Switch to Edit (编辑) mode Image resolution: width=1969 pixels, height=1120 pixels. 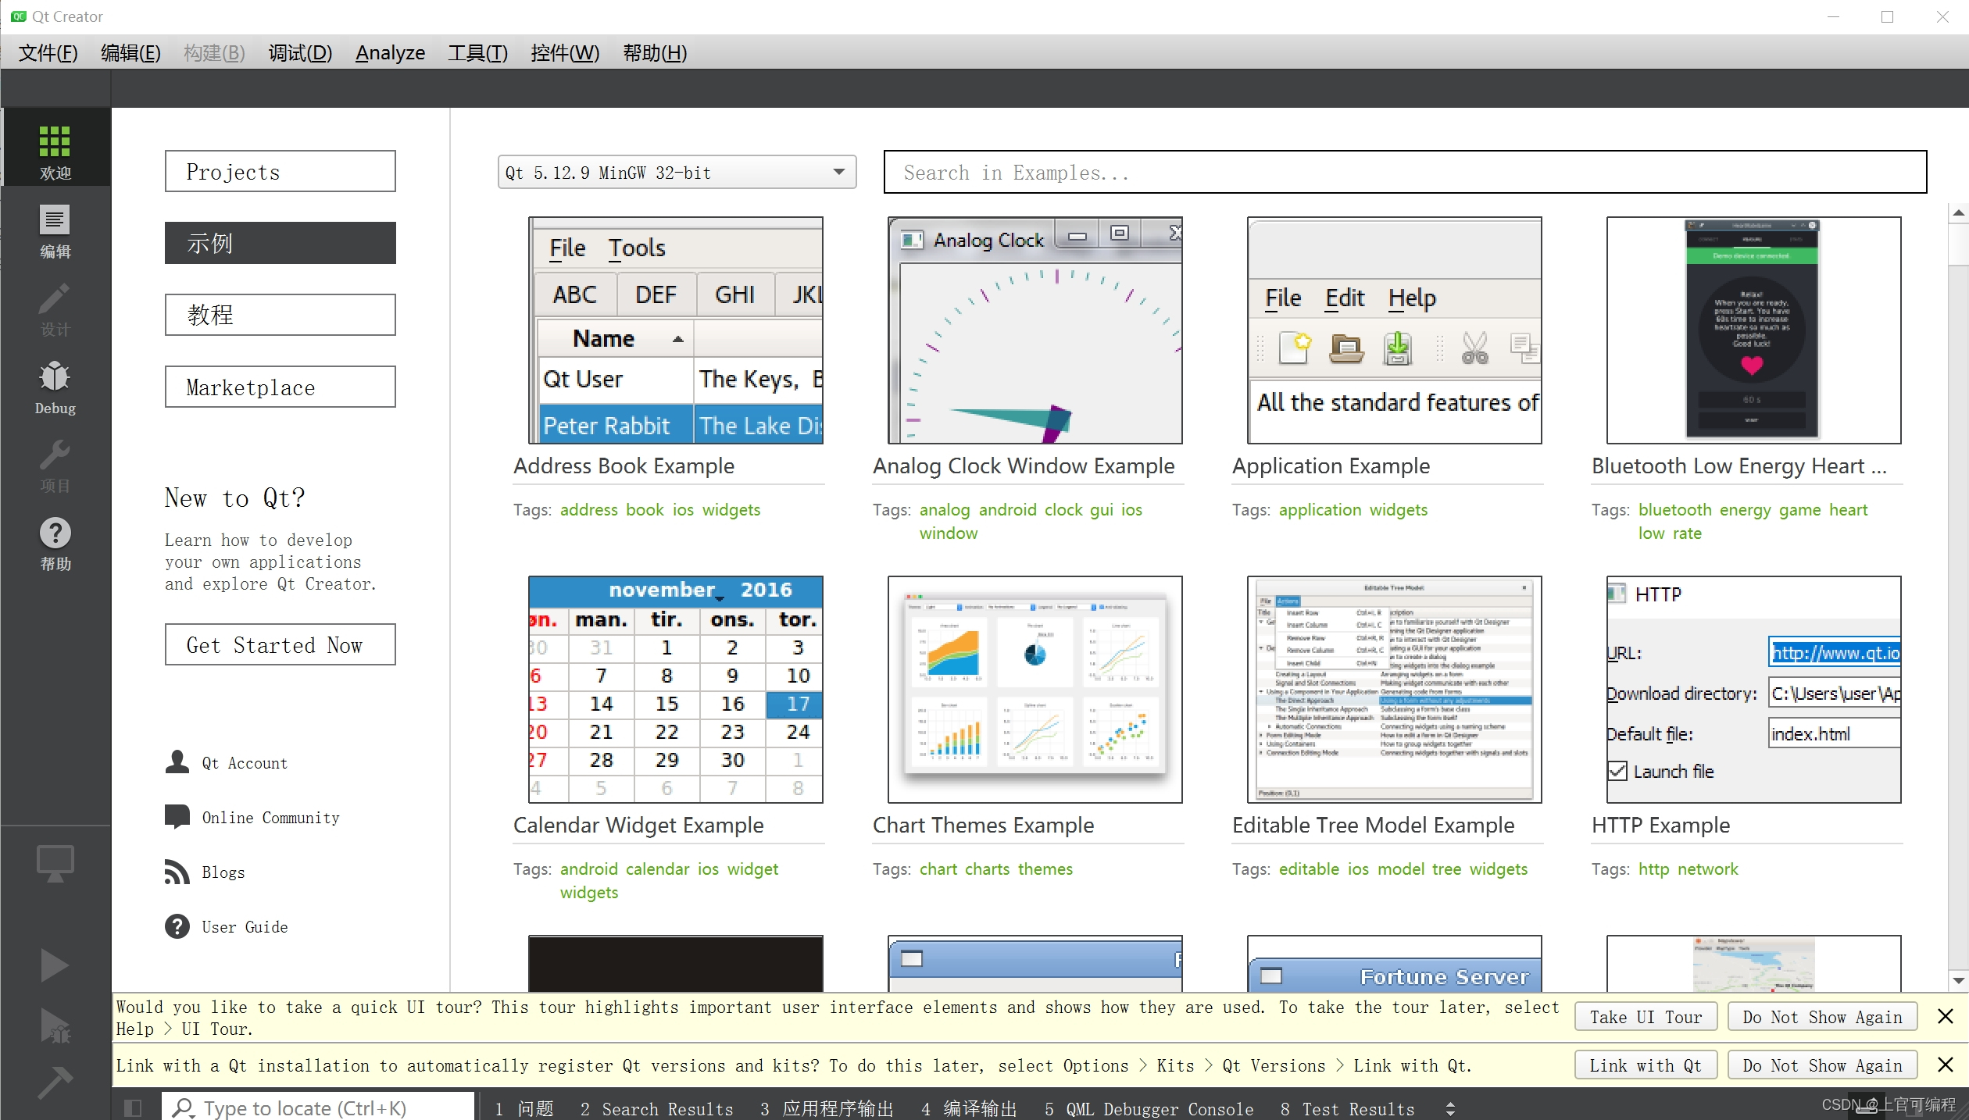pos(55,230)
